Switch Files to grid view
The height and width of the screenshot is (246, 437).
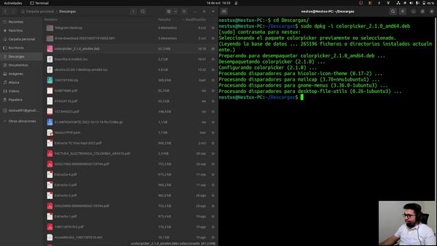(169, 12)
